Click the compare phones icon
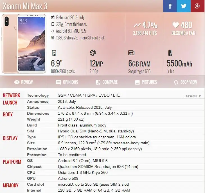This screenshot has height=193, width=205. [98, 82]
